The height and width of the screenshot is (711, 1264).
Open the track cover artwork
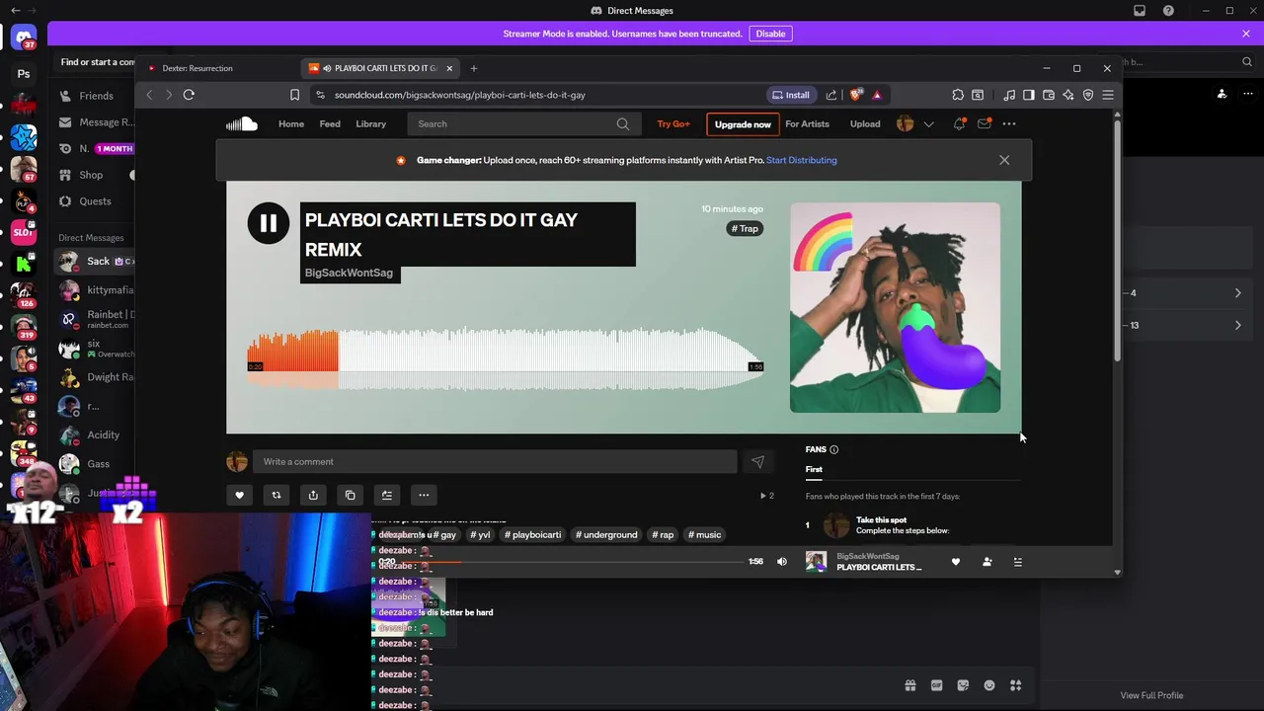pos(895,307)
